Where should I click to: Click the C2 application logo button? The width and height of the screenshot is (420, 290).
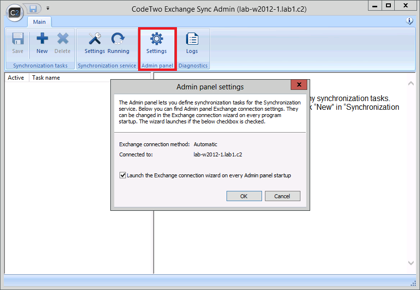(15, 13)
